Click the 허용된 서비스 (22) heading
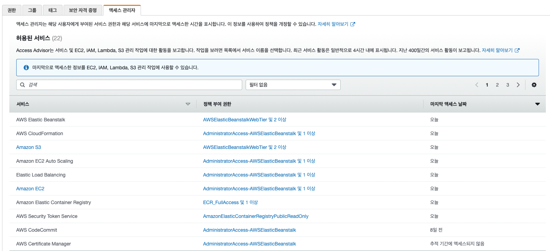The height and width of the screenshot is (251, 550). pos(39,38)
